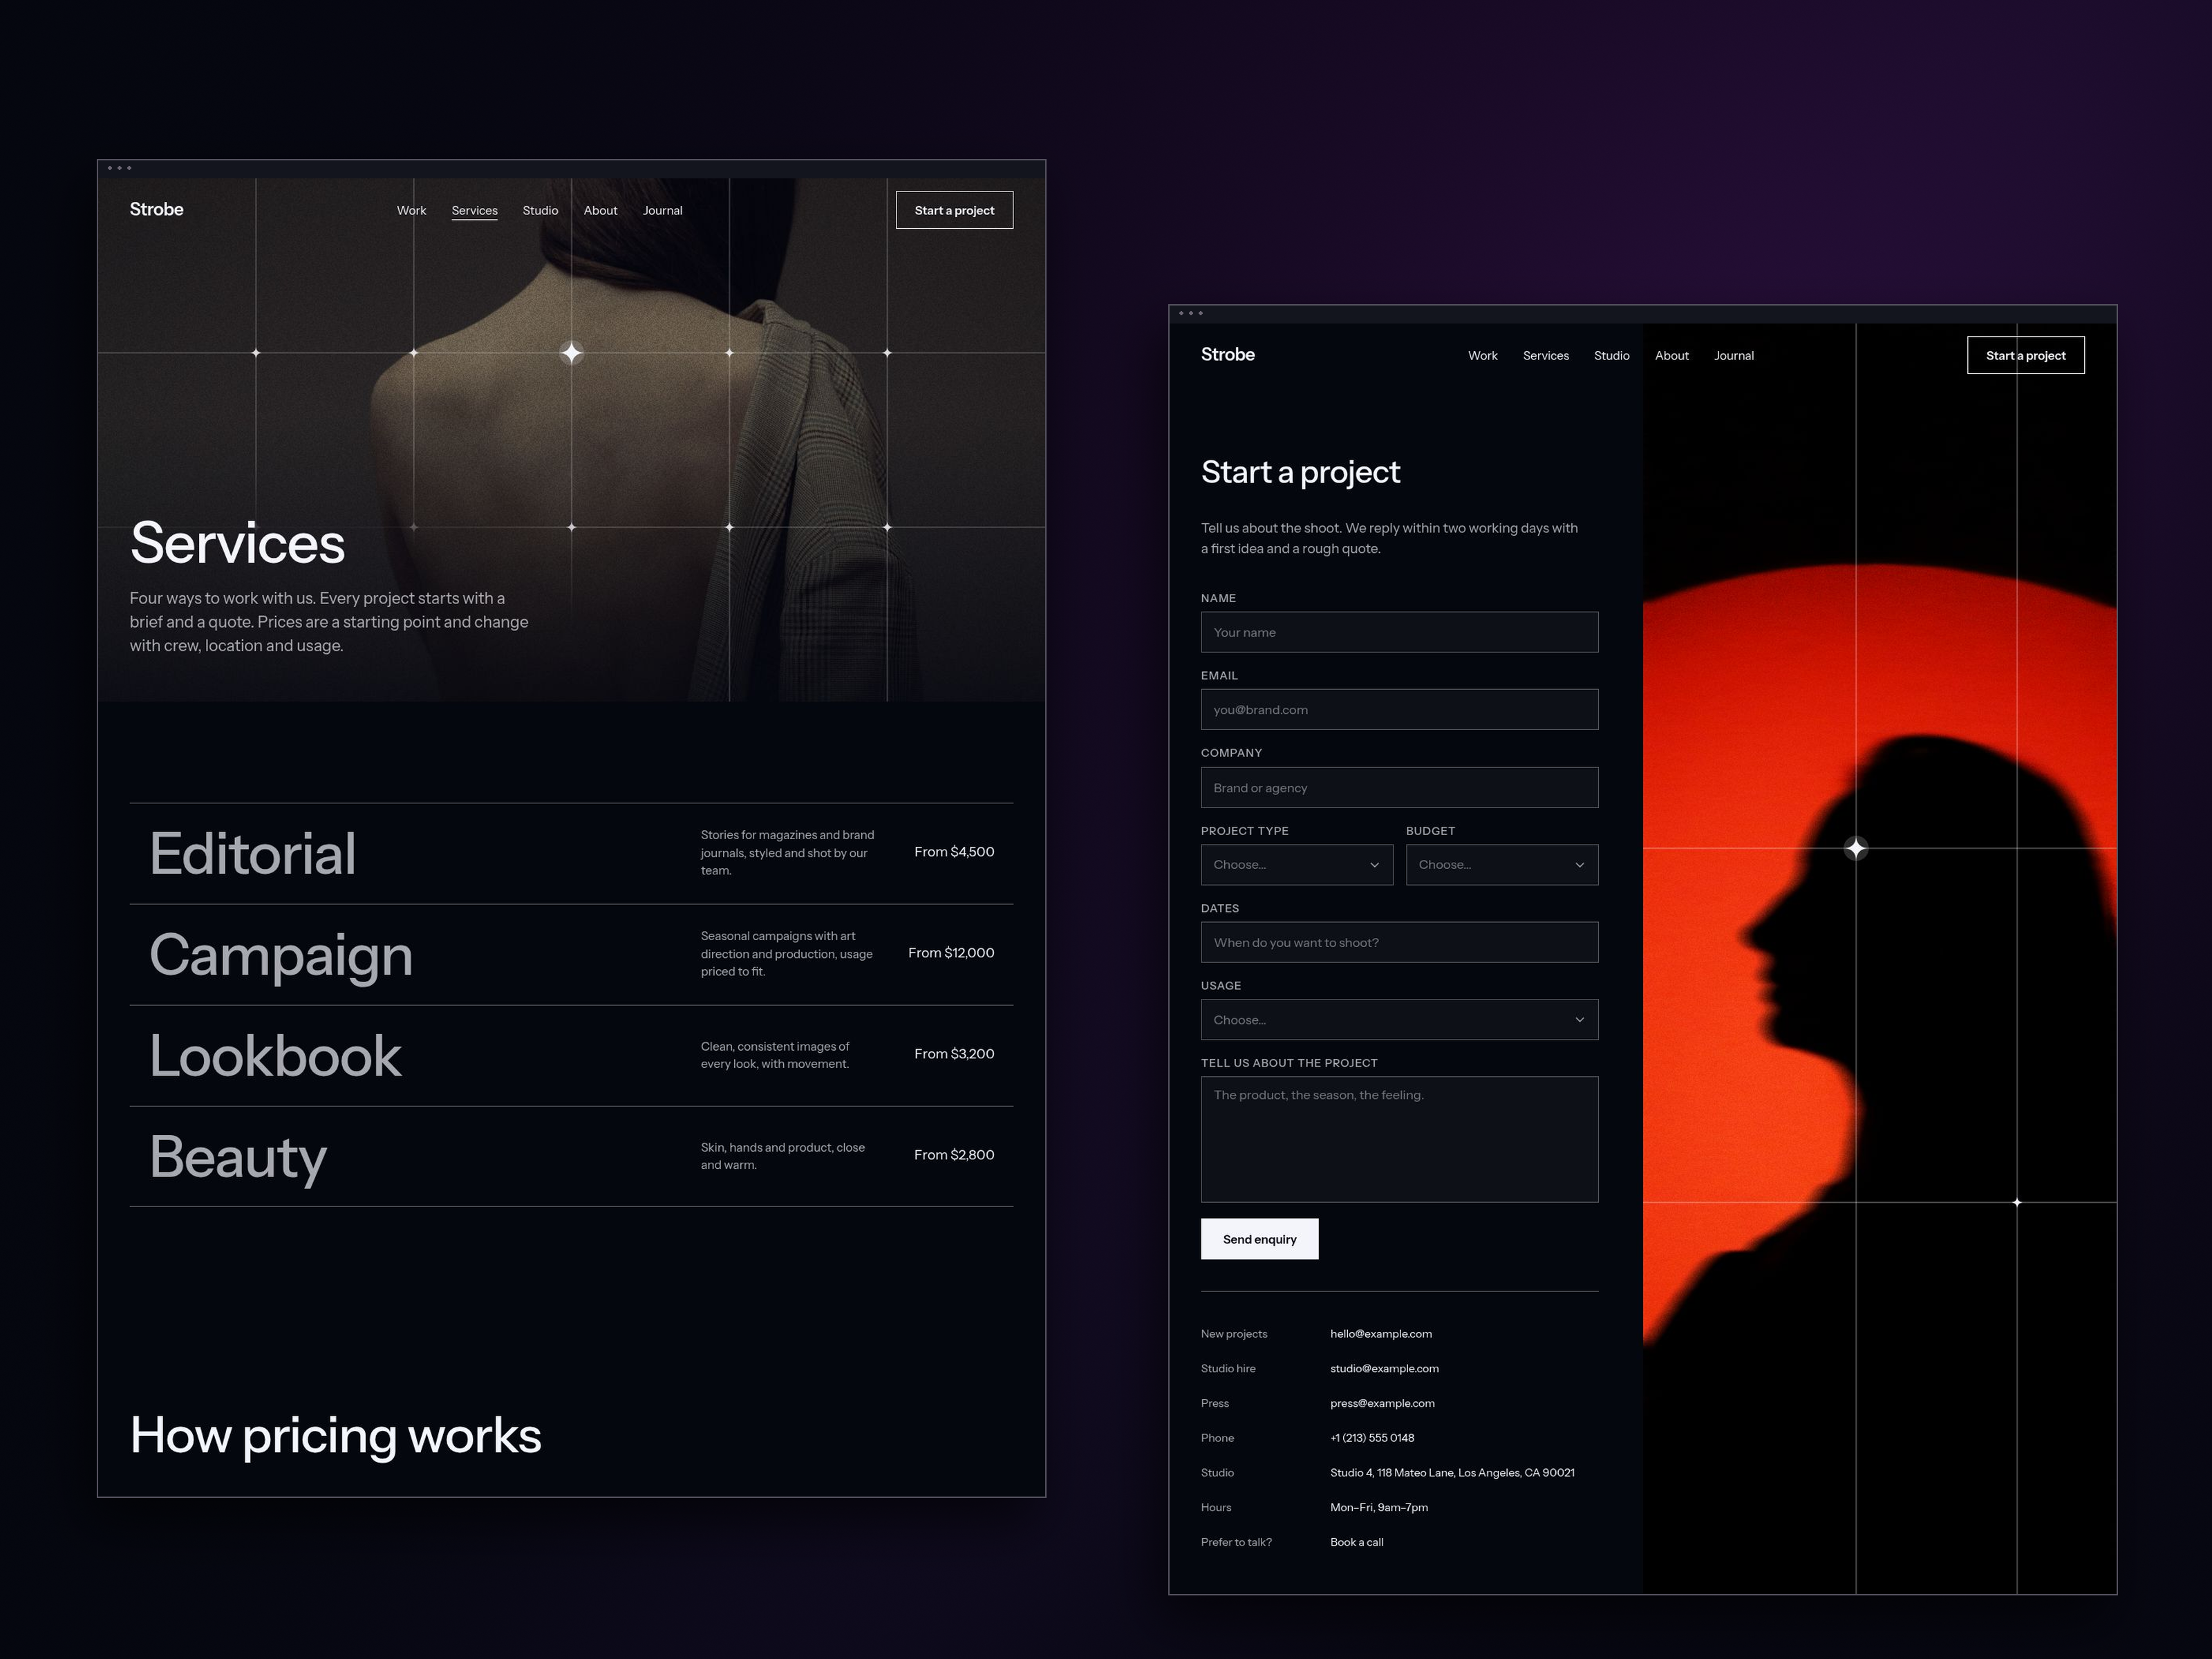Open Work menu in Services window
This screenshot has width=2212, height=1659.
(x=411, y=210)
